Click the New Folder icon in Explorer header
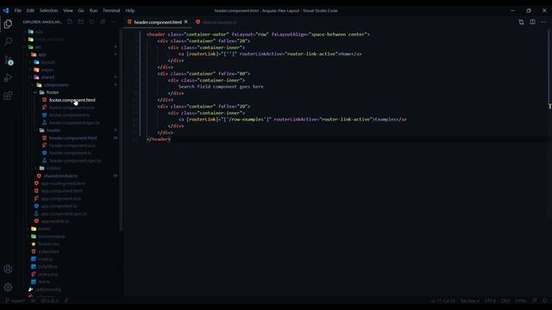Screen dimensions: 552x310 click(81, 22)
